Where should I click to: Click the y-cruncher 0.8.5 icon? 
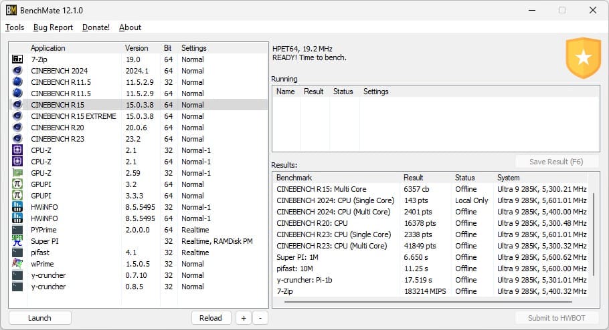coord(17,286)
